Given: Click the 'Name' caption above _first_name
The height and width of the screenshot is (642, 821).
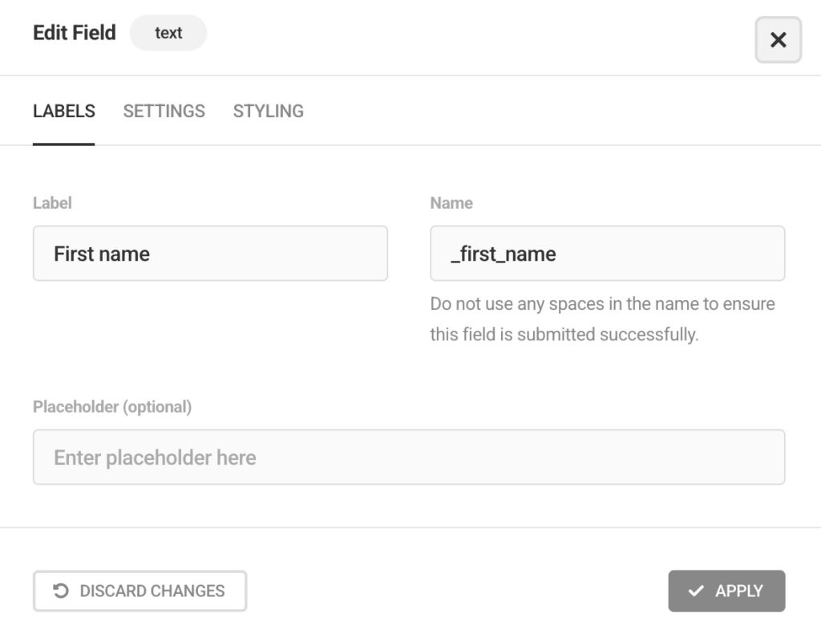Looking at the screenshot, I should pos(451,203).
